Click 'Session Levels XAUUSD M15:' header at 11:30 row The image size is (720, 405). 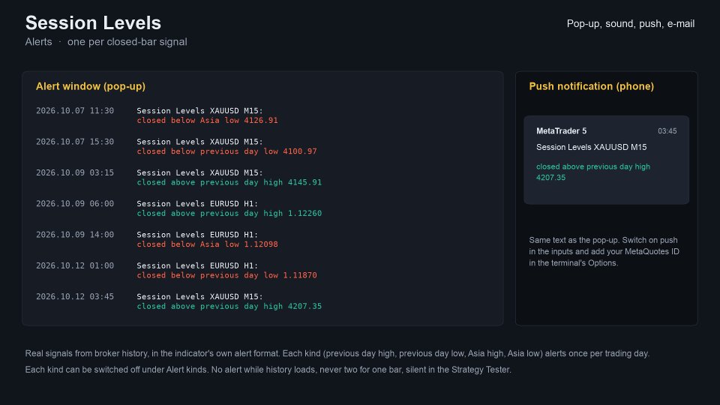(199, 111)
